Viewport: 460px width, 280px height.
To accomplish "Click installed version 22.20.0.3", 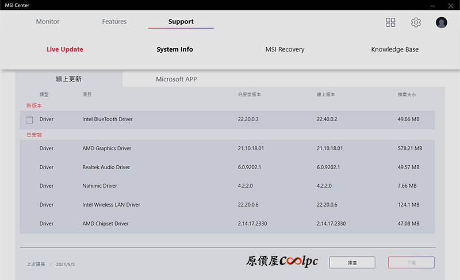I will point(248,119).
